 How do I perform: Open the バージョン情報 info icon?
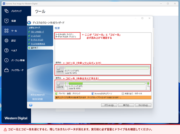coord(6,60)
